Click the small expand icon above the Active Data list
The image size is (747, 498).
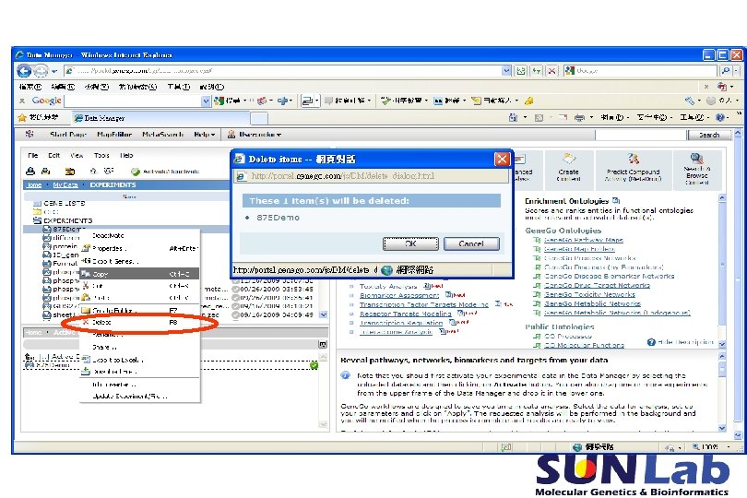pyautogui.click(x=323, y=344)
